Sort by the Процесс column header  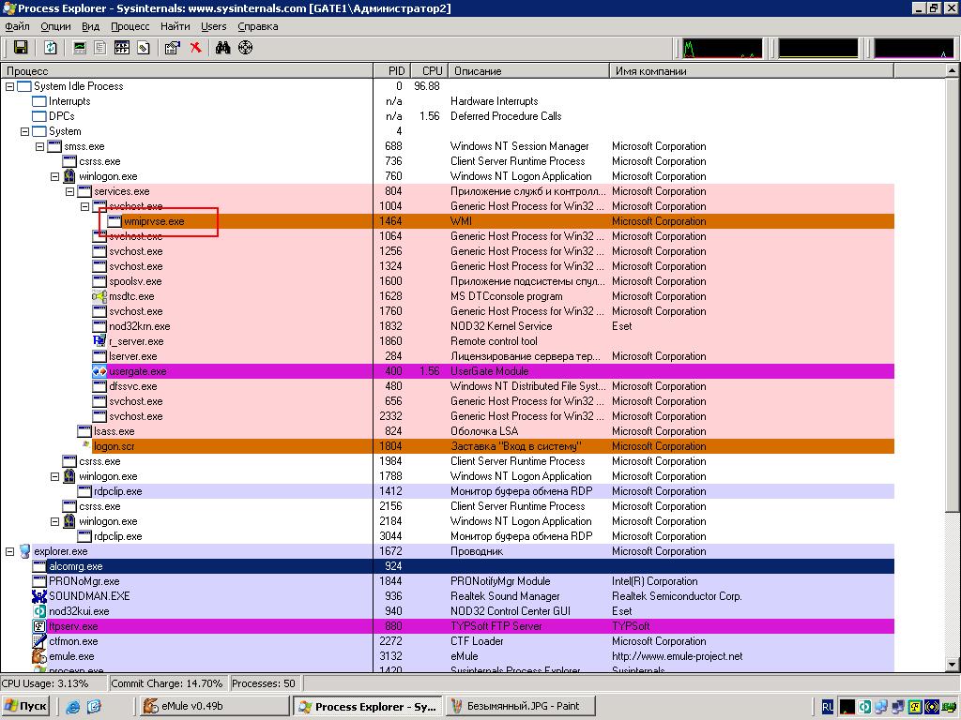pyautogui.click(x=187, y=71)
